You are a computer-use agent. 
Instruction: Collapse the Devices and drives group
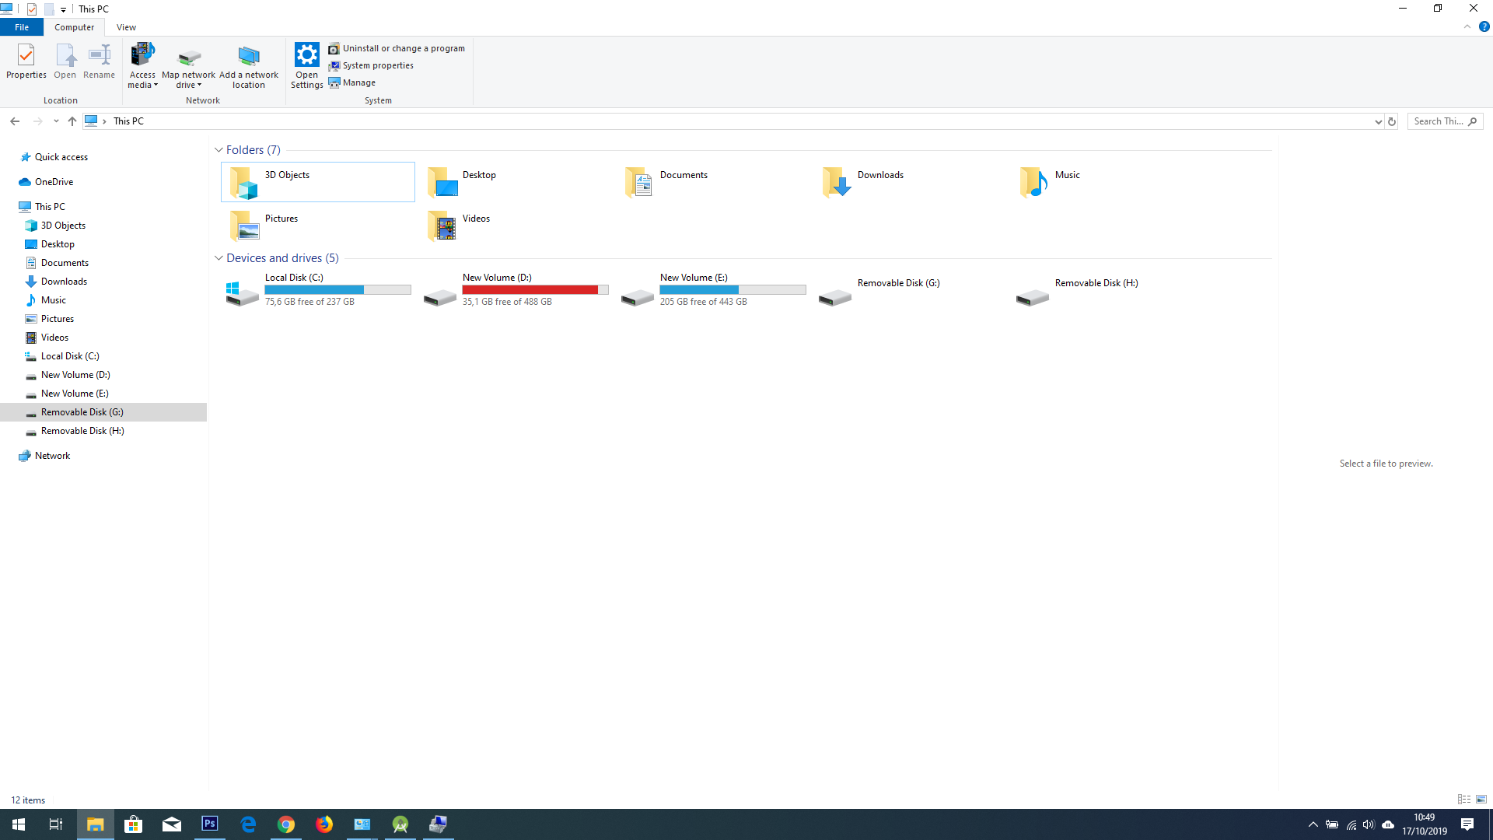(219, 258)
